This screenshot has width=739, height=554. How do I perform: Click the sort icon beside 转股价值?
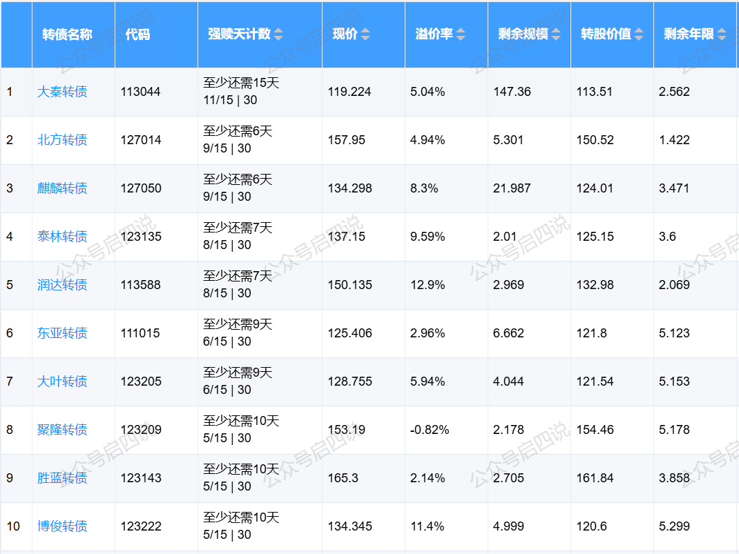click(x=639, y=34)
